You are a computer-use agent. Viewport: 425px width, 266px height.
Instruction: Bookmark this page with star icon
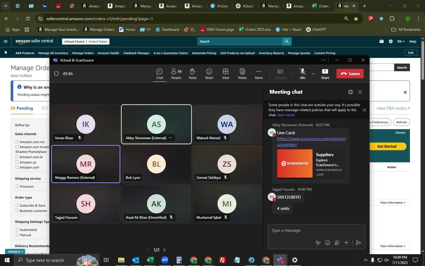point(356,19)
